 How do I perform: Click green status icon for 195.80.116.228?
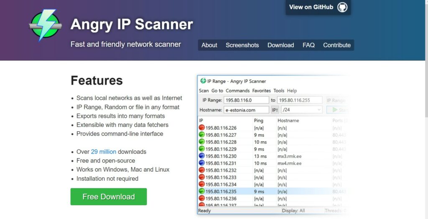(x=202, y=142)
